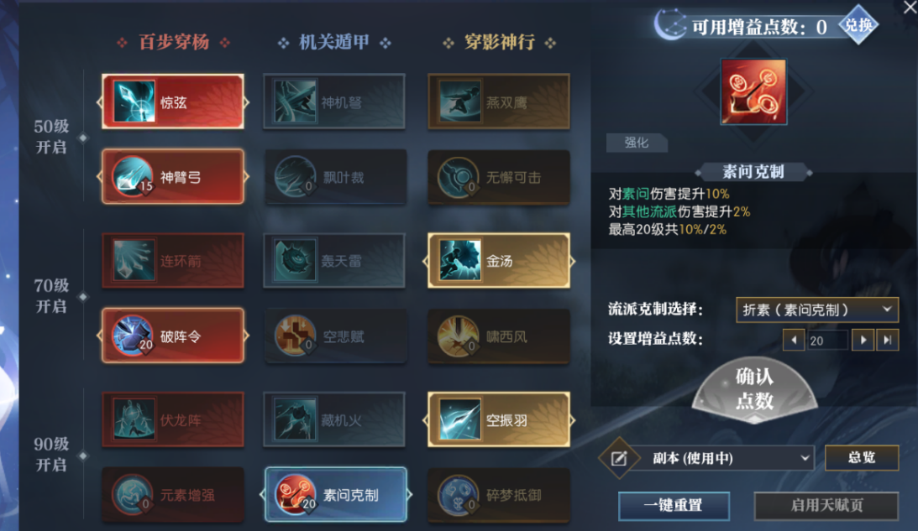Viewport: 918px width, 531px height.
Task: Open the 流派克制选择 dropdown
Action: [x=816, y=310]
